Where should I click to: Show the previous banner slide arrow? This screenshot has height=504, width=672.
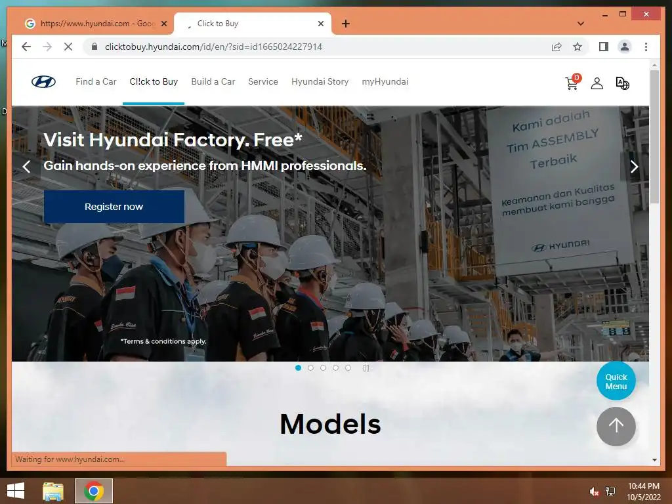click(x=26, y=166)
